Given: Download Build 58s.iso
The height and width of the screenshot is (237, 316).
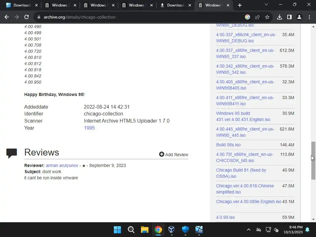Looking at the screenshot, I should click(x=228, y=145).
